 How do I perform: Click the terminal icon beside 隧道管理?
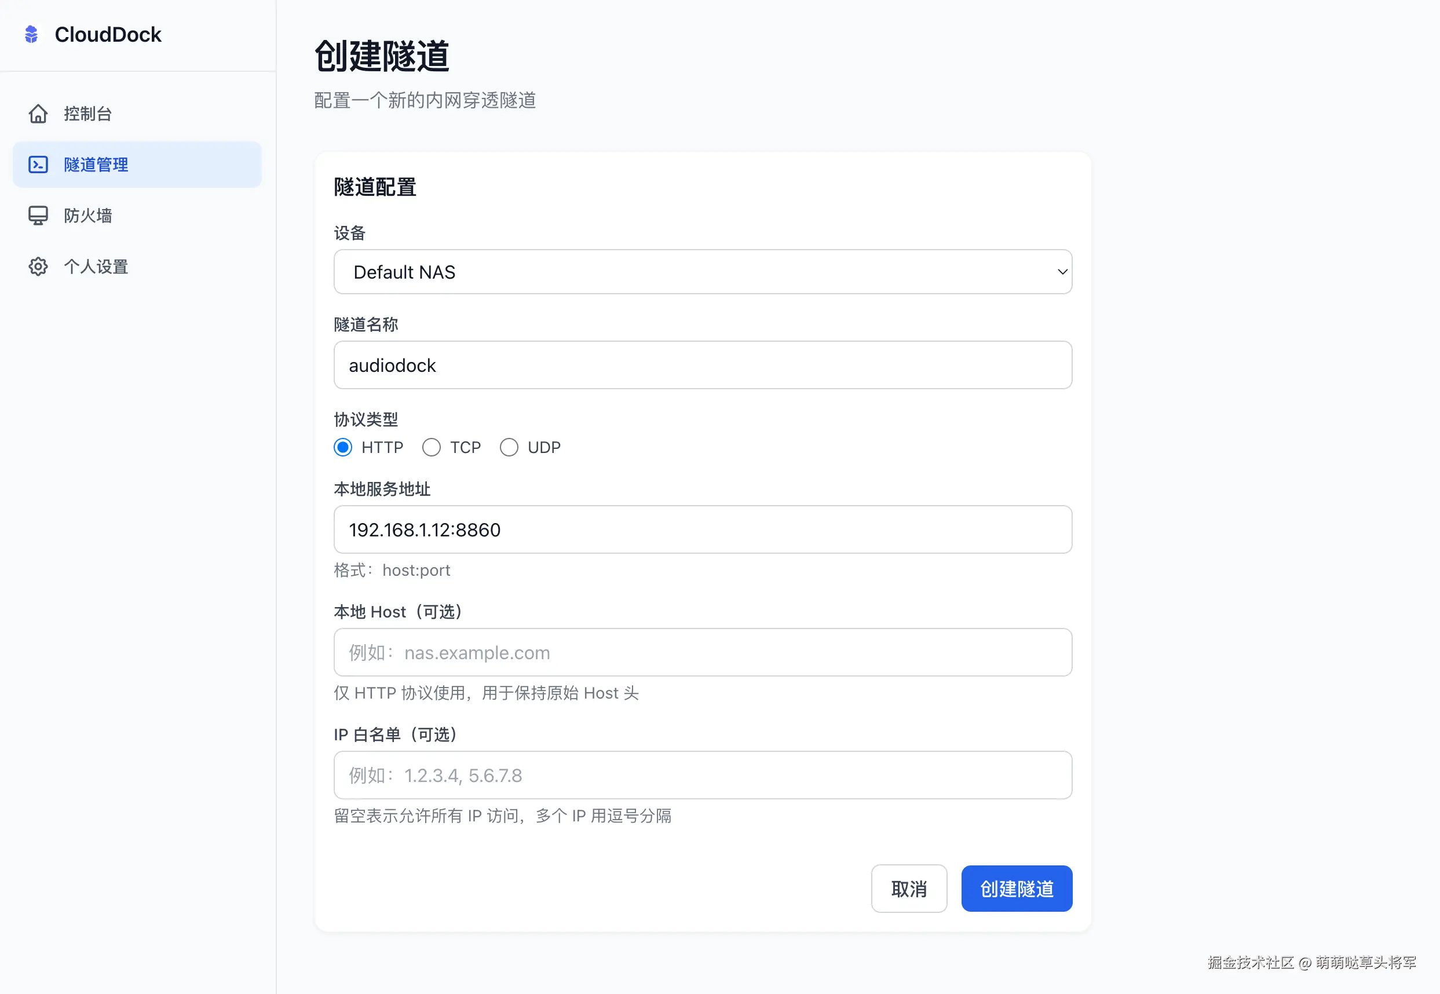point(38,165)
